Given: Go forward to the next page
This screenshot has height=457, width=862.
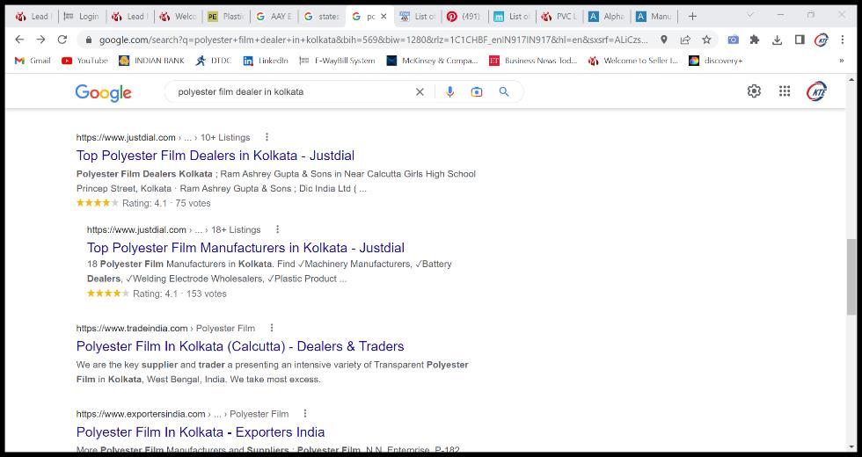Looking at the screenshot, I should pyautogui.click(x=40, y=40).
